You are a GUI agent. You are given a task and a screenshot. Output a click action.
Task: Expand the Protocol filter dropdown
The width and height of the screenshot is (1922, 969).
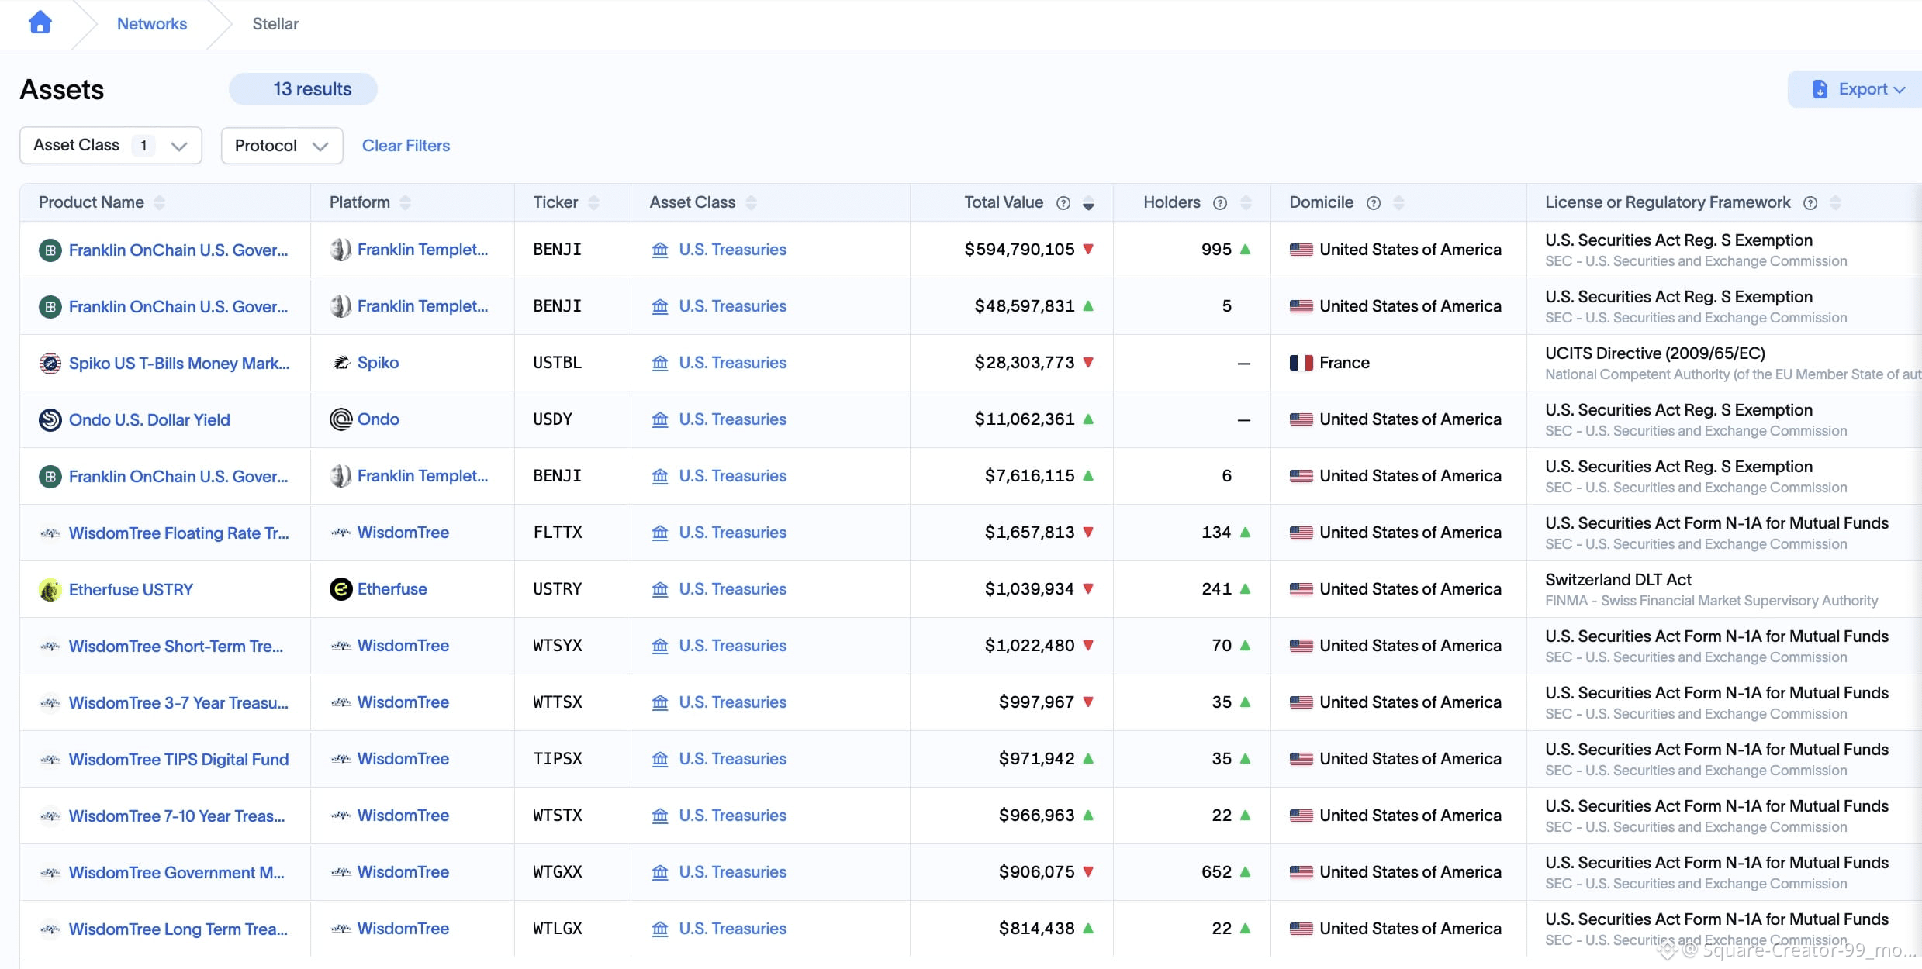[282, 146]
